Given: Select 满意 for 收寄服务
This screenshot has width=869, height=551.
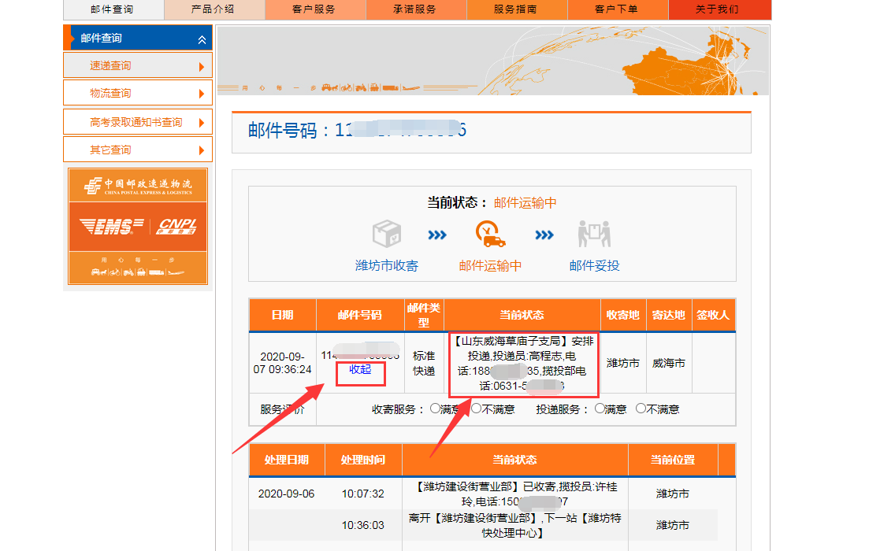Looking at the screenshot, I should pos(435,409).
